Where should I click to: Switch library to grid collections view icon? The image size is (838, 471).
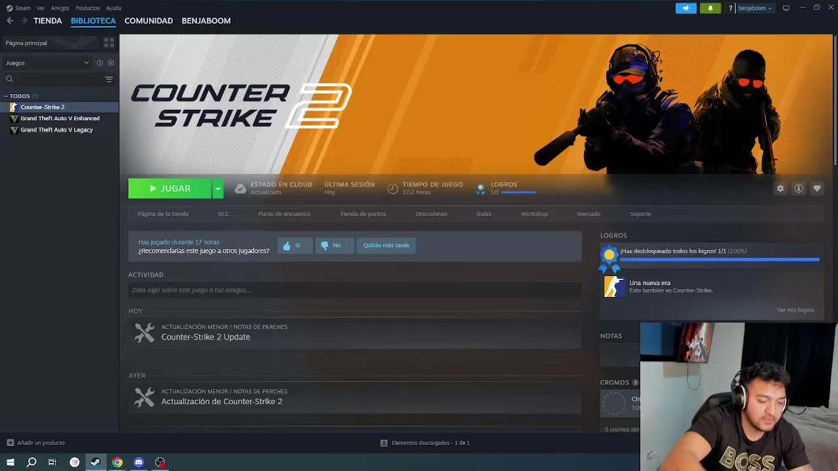click(109, 43)
